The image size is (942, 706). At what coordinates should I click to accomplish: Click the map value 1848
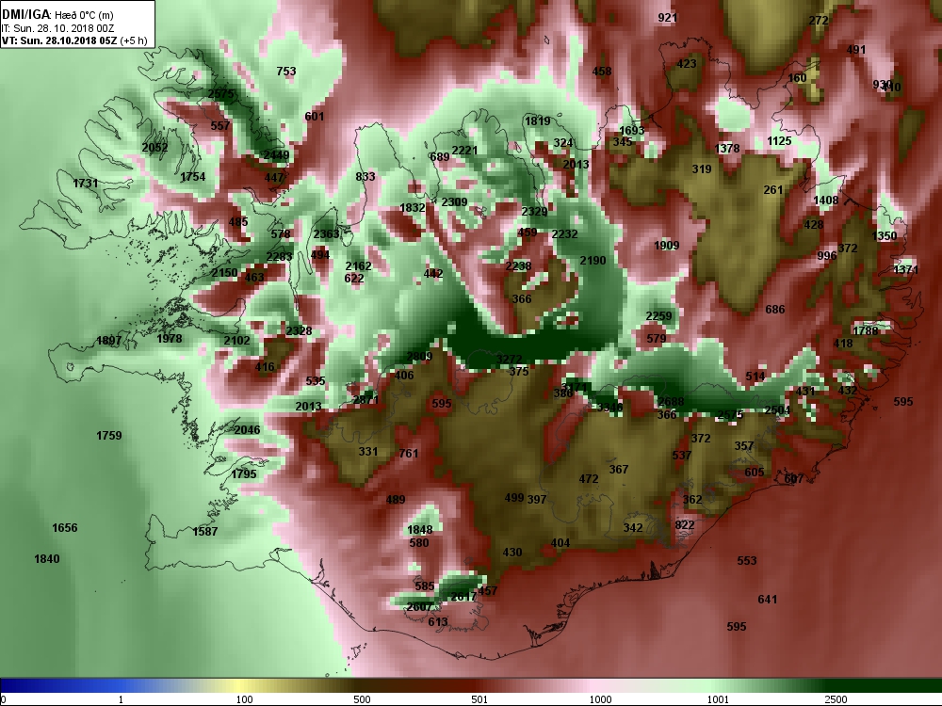coord(420,530)
